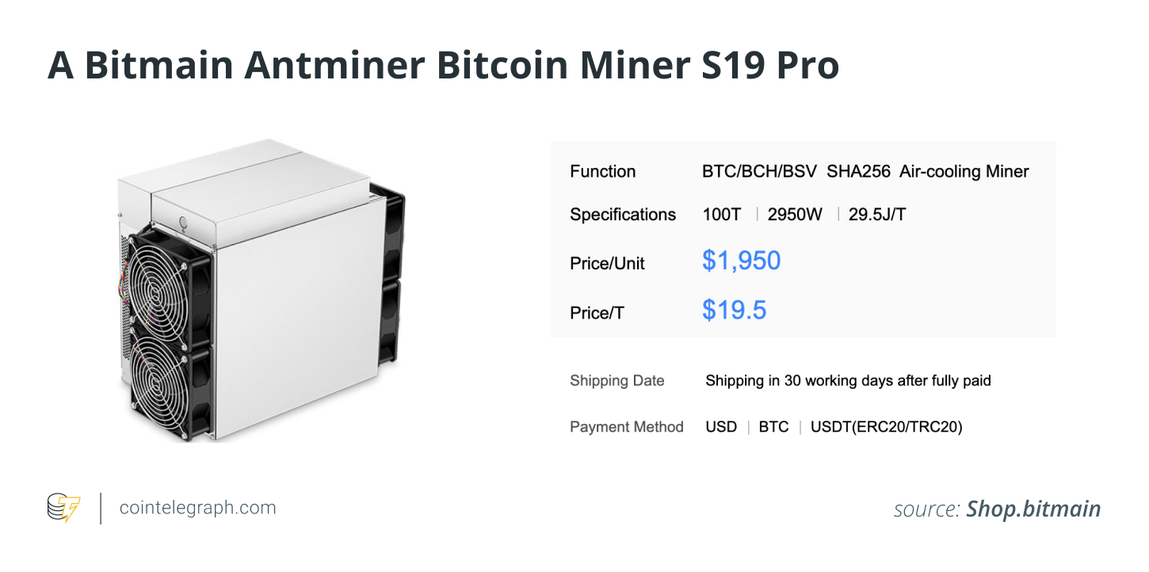
Task: Click the Payment Method label
Action: [626, 427]
